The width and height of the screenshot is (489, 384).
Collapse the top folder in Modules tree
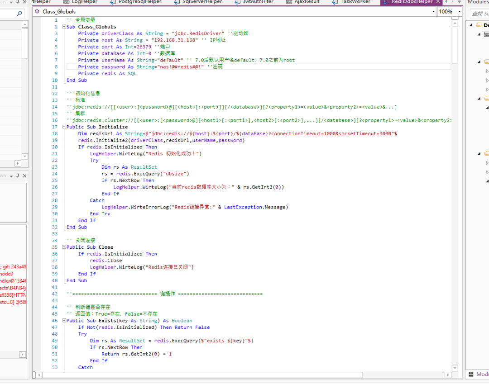click(x=471, y=25)
